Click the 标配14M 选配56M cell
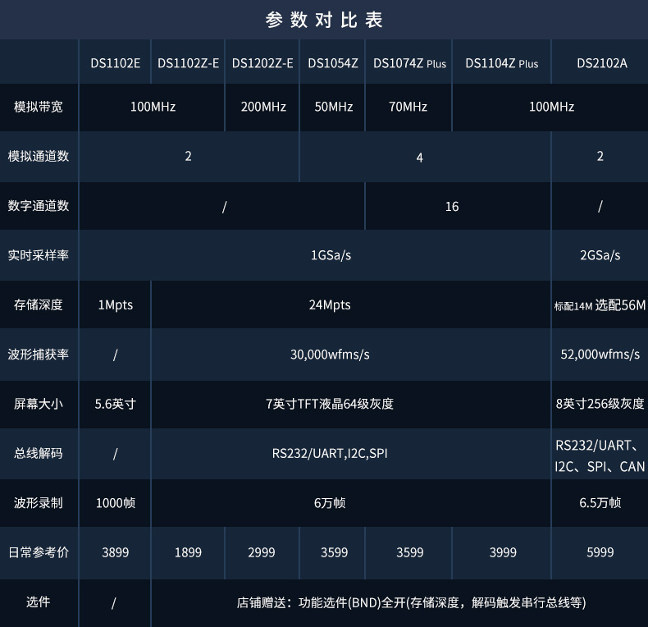Image resolution: width=648 pixels, height=627 pixels. click(x=600, y=305)
